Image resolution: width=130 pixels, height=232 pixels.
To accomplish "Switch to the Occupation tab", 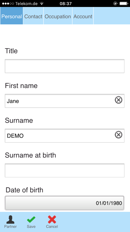I will coord(58,16).
